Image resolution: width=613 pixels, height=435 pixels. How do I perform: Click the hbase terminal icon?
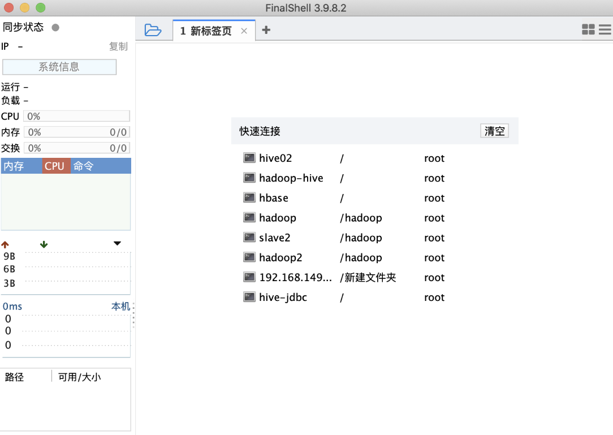[x=249, y=197]
